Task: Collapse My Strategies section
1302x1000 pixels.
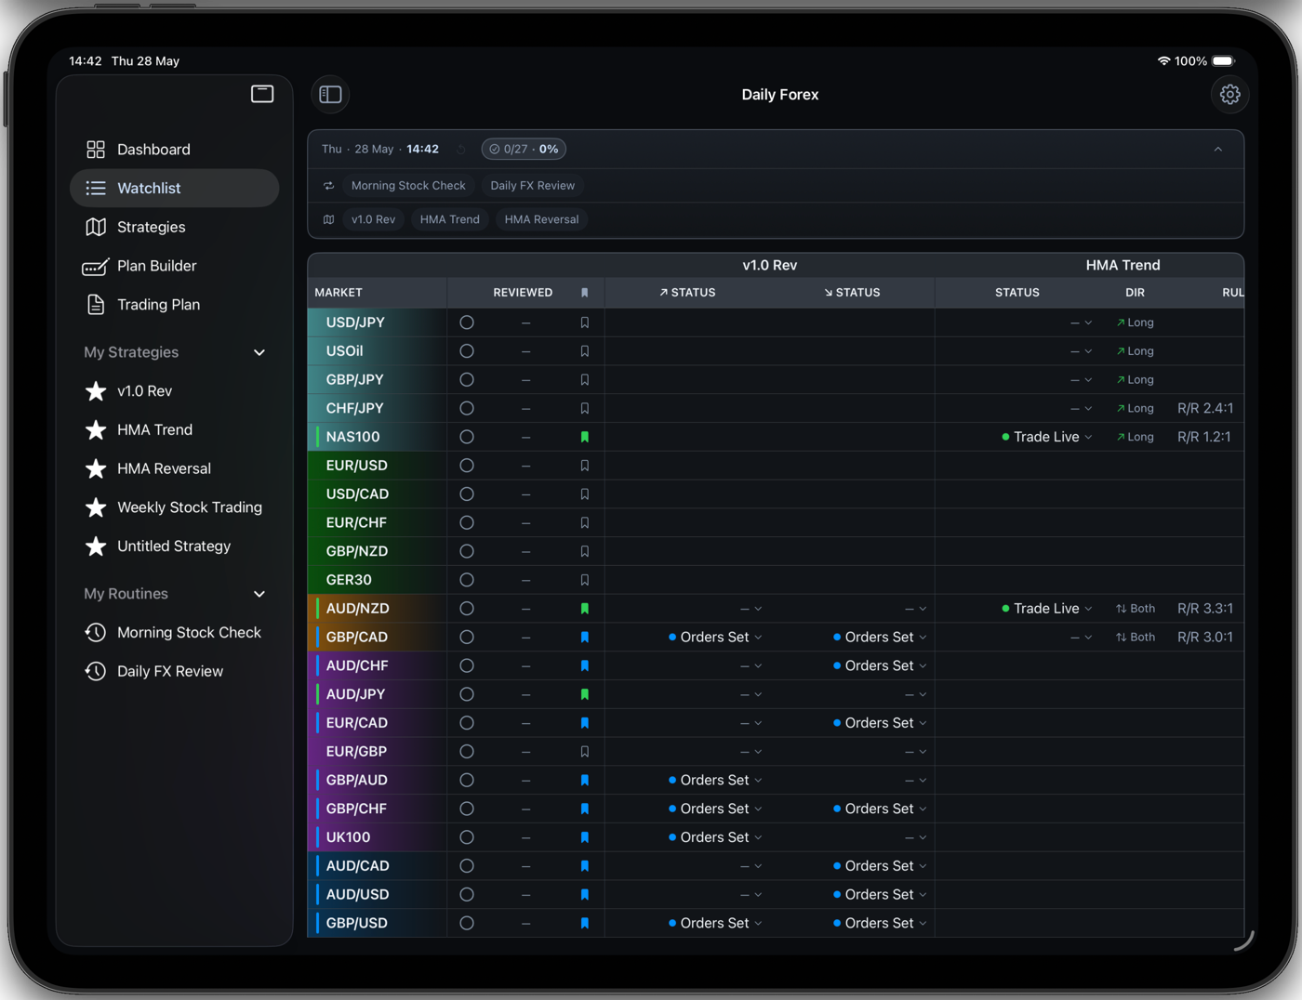Action: coord(259,353)
